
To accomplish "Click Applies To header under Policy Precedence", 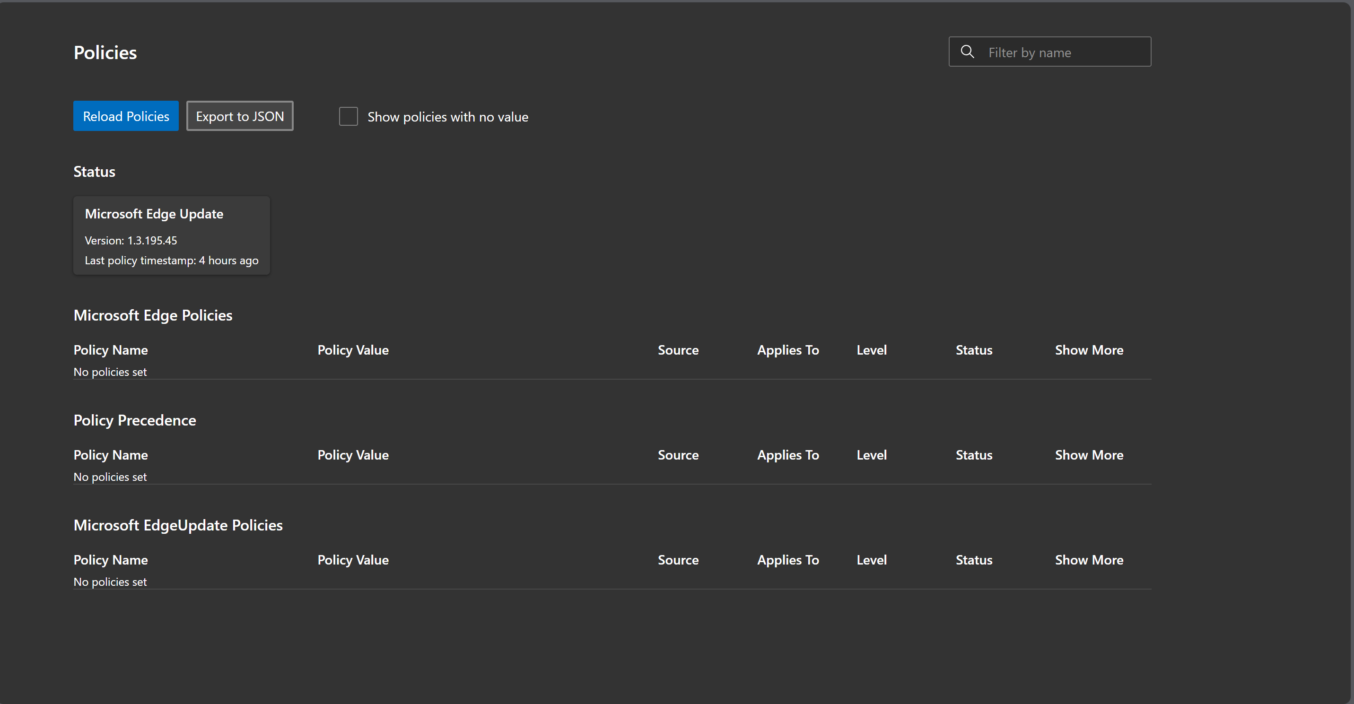I will point(787,455).
